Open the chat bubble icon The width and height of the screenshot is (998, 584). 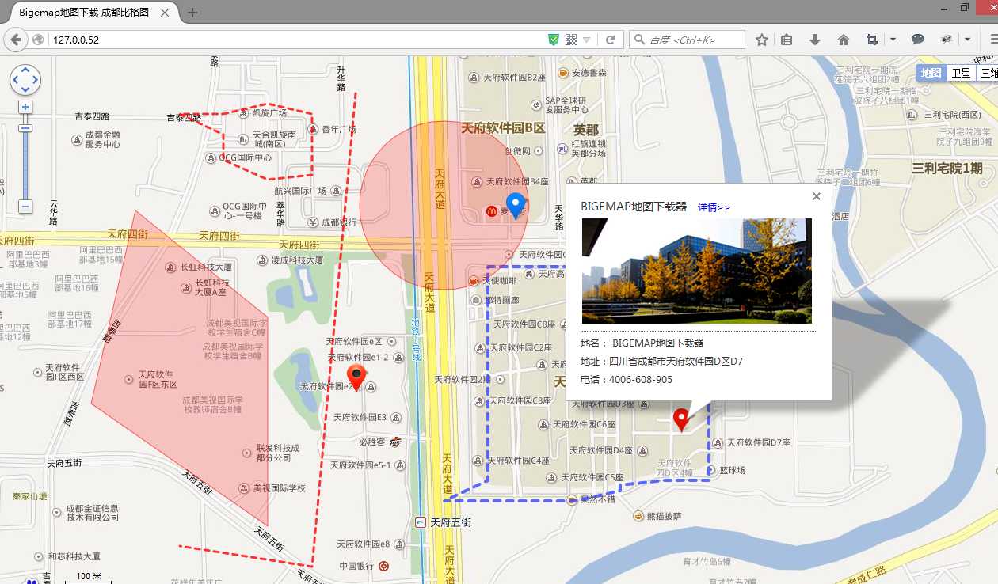click(918, 40)
